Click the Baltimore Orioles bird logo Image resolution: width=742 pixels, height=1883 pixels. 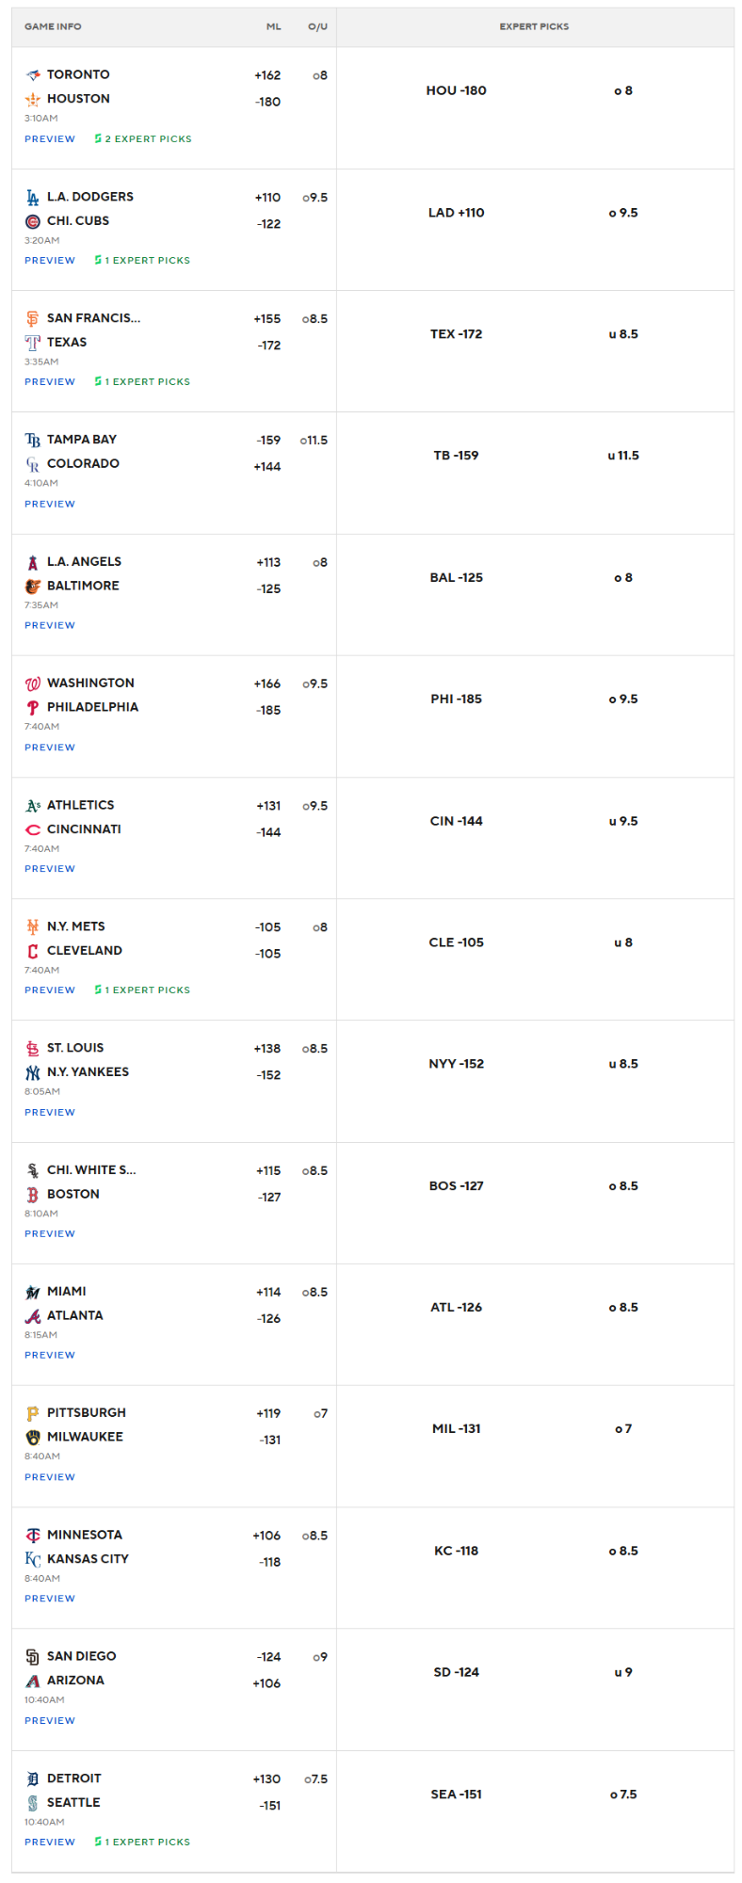click(33, 586)
